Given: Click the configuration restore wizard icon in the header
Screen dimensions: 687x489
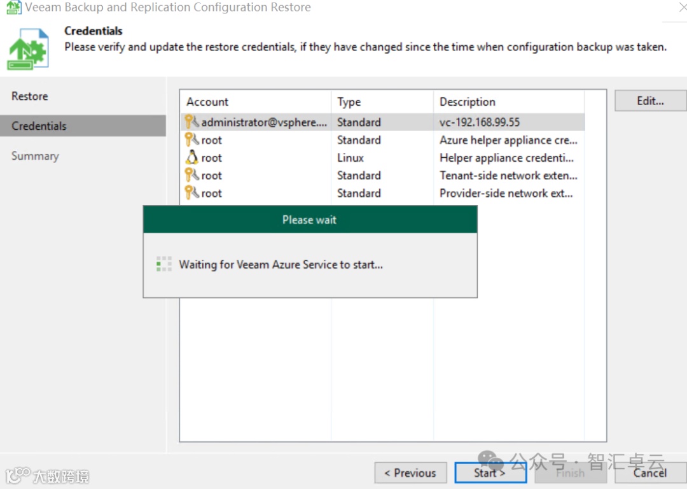Looking at the screenshot, I should point(27,48).
